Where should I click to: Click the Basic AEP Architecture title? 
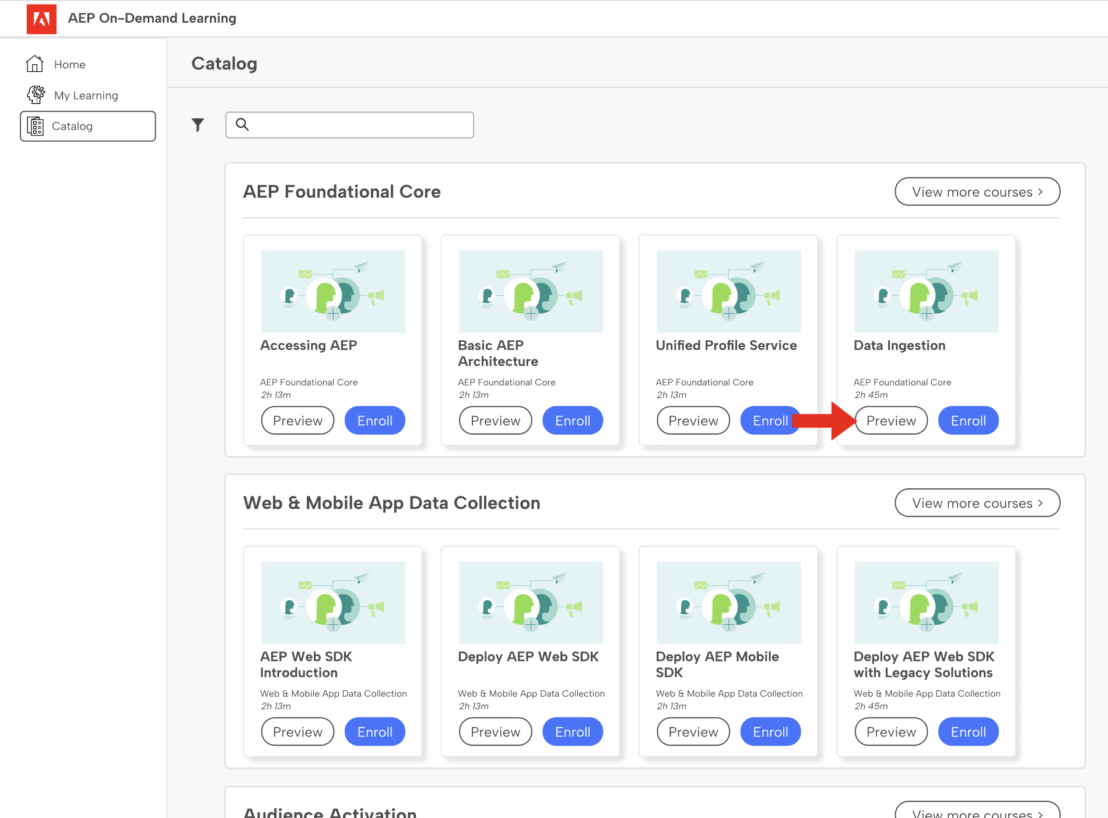[x=498, y=354]
